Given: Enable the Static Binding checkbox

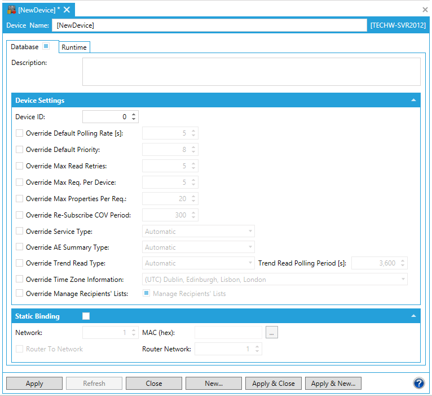Looking at the screenshot, I should tap(86, 316).
